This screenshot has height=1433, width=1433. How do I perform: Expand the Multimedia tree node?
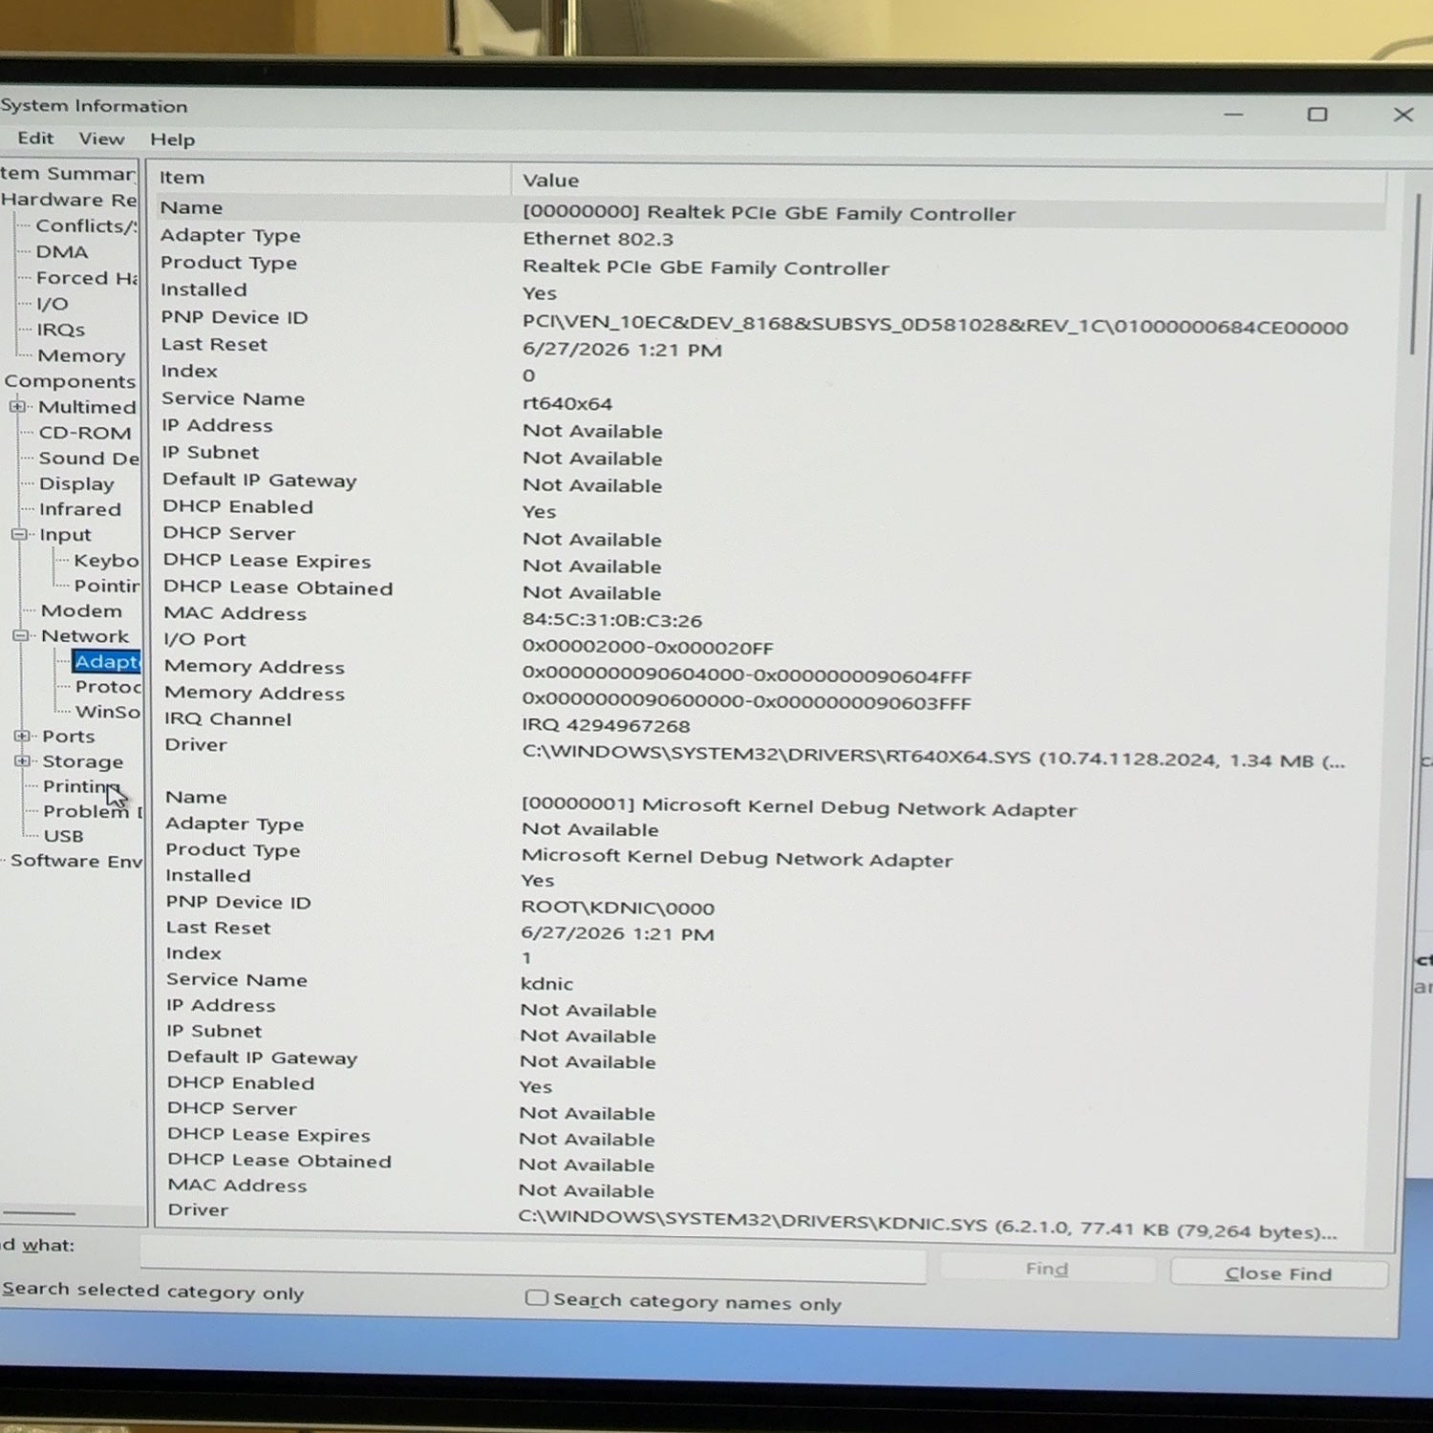[x=18, y=406]
